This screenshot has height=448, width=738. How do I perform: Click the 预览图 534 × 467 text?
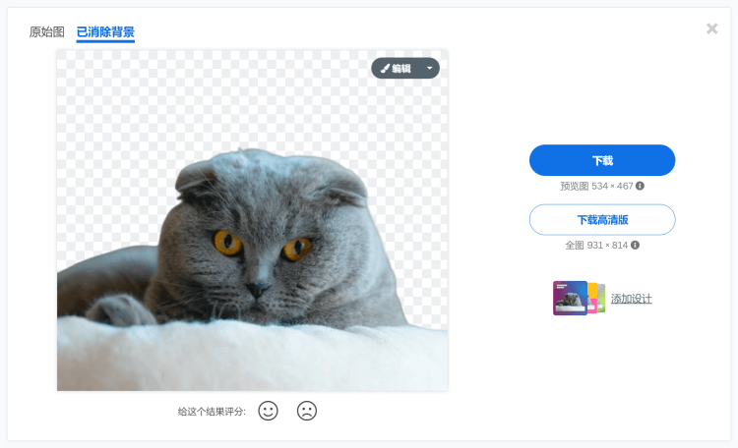[597, 186]
